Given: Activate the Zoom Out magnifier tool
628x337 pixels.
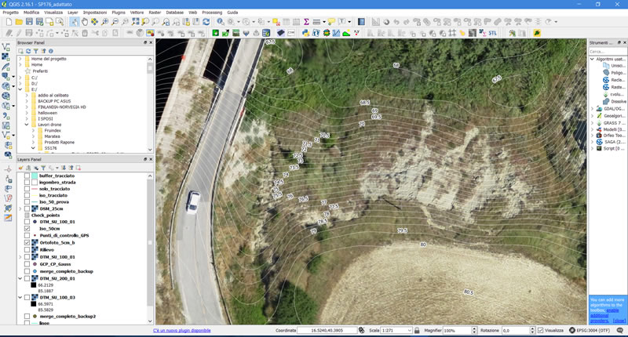Looking at the screenshot, I should point(115,22).
